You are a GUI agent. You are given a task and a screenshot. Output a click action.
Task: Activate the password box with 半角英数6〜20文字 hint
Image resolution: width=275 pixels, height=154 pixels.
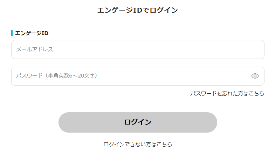tap(138, 76)
